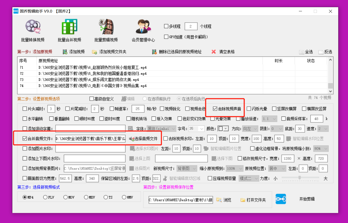Uncheck the 合并音频文件 checkbox
The width and height of the screenshot is (348, 223).
point(25,139)
